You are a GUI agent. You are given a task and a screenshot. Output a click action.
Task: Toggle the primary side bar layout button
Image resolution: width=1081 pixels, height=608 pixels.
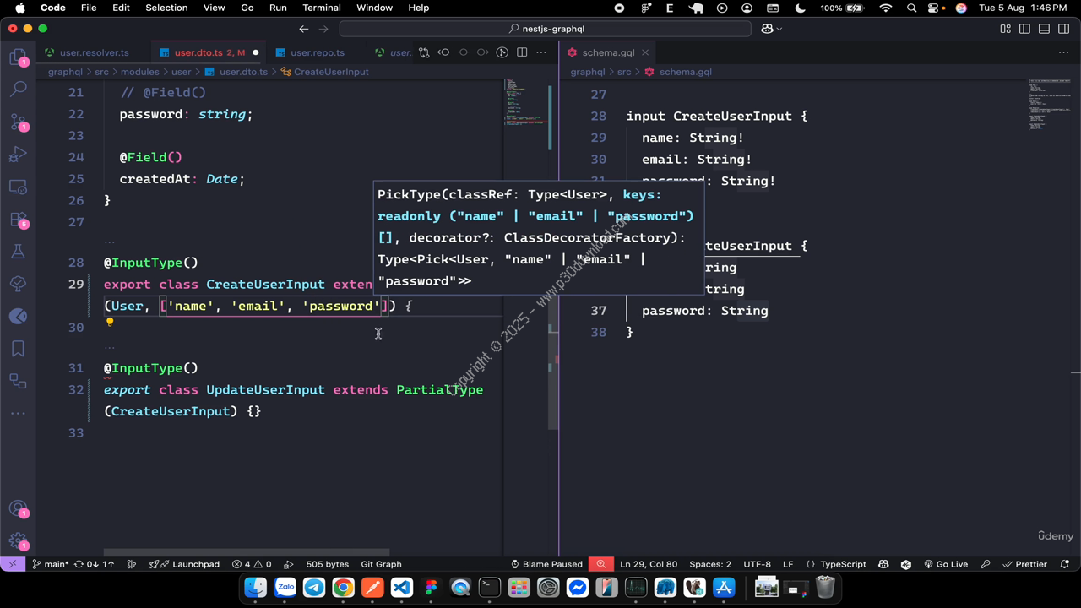[x=1024, y=29]
